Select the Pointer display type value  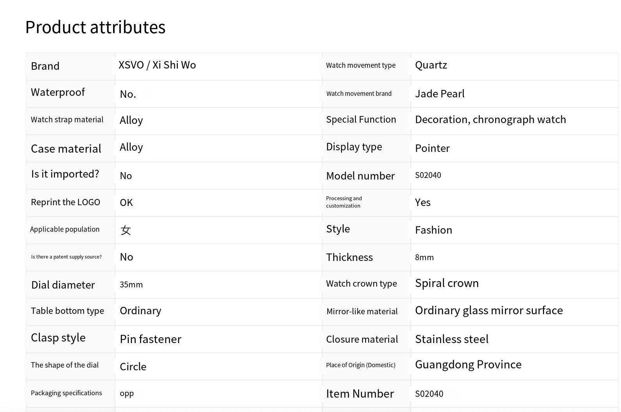click(432, 148)
